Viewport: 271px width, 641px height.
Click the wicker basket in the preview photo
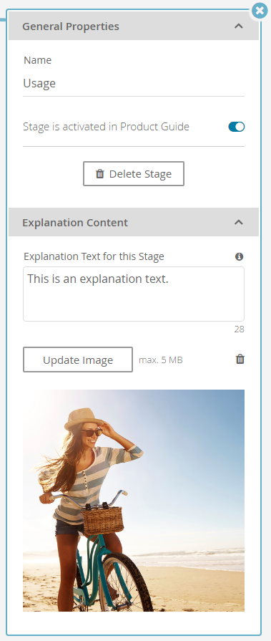103,520
